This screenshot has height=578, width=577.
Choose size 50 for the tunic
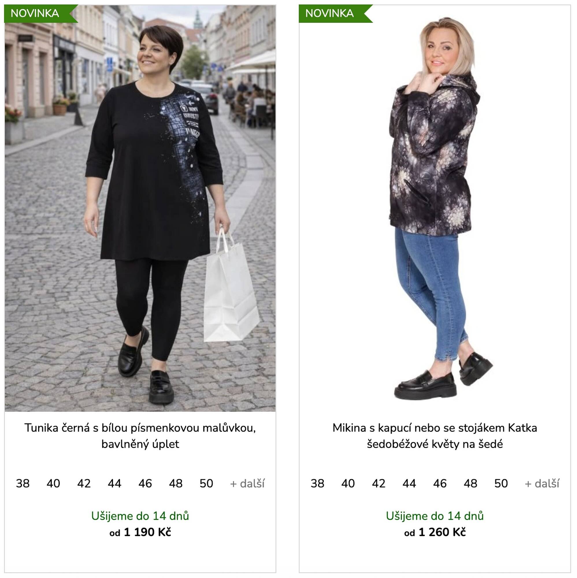[206, 483]
